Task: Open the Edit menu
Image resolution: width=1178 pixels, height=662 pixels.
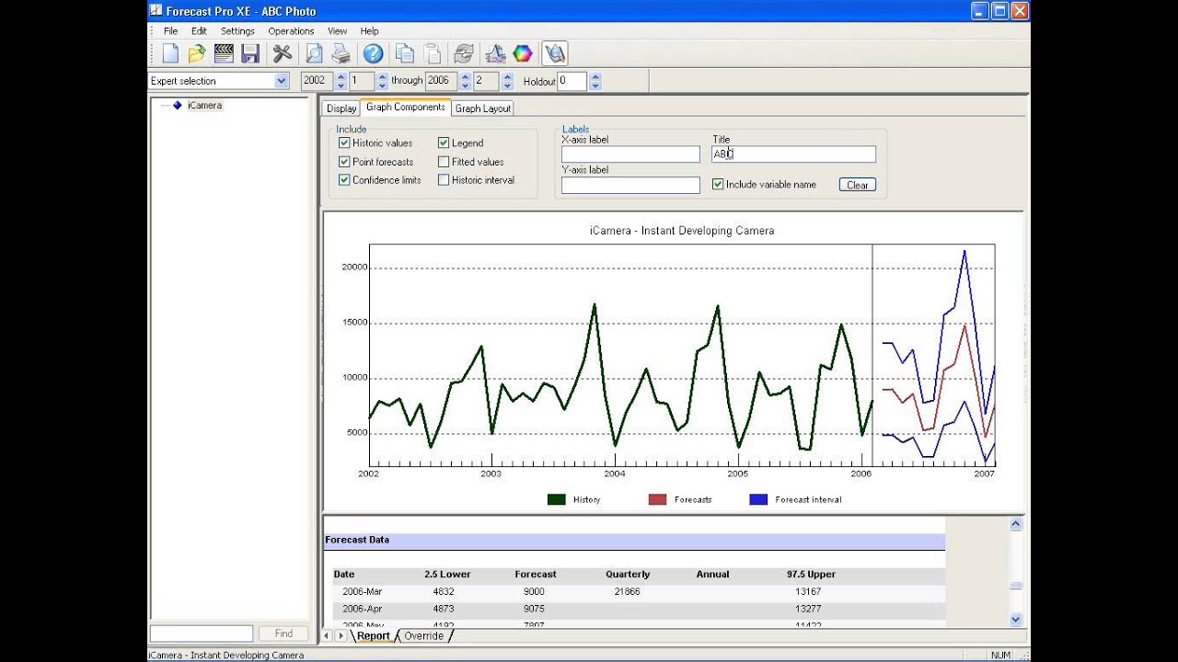Action: [199, 31]
